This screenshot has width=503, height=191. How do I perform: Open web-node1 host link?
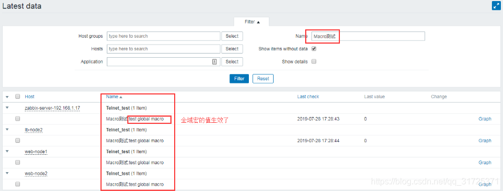tap(36, 152)
